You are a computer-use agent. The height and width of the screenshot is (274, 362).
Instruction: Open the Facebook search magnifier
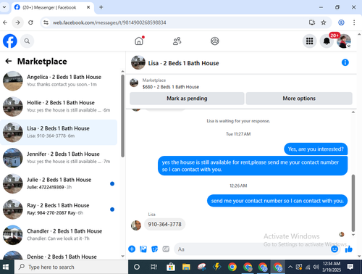(x=27, y=41)
